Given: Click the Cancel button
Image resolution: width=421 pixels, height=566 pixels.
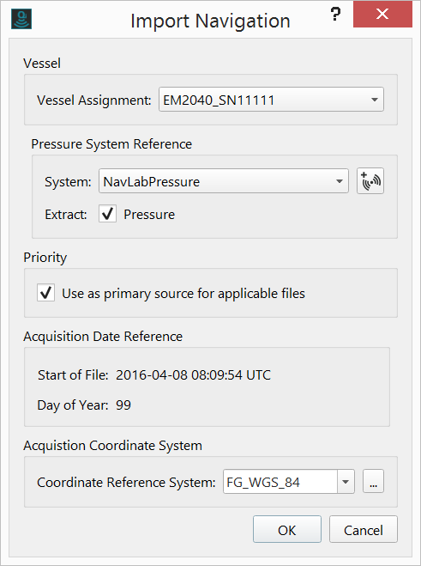Looking at the screenshot, I should [x=364, y=530].
